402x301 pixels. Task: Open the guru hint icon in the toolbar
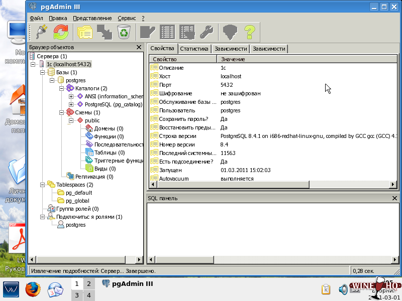[x=230, y=33]
